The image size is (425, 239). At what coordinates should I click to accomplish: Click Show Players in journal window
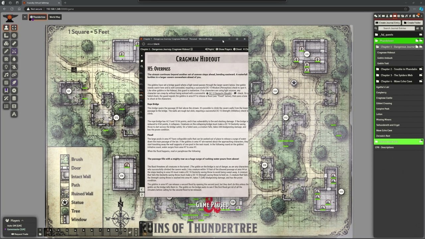224,49
